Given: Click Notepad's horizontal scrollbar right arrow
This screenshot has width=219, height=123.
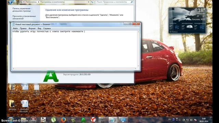Looking at the screenshot, I should (136, 68).
